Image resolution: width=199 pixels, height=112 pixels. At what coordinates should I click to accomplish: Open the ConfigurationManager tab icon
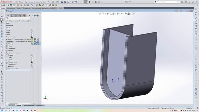point(16,16)
